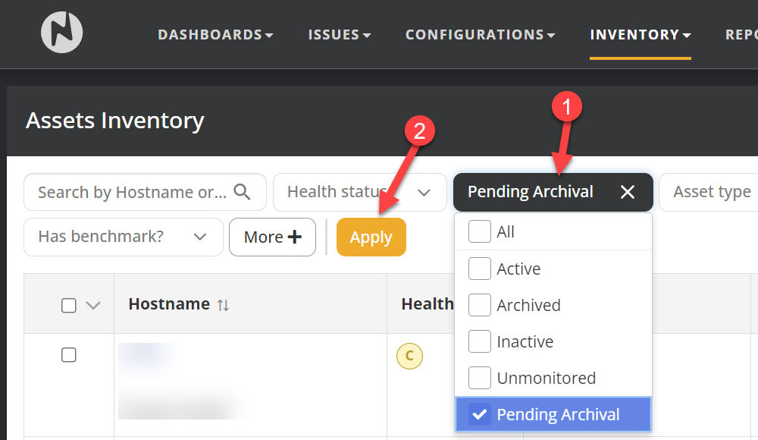Click the yellow C health badge
The image size is (758, 440).
click(x=409, y=355)
